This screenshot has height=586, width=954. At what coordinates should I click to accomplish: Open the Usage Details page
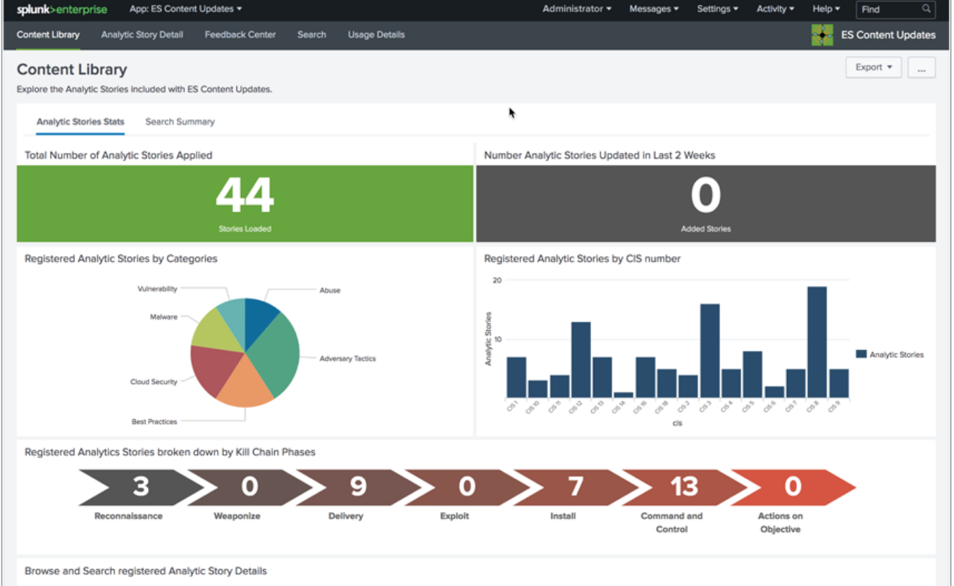pyautogui.click(x=376, y=35)
